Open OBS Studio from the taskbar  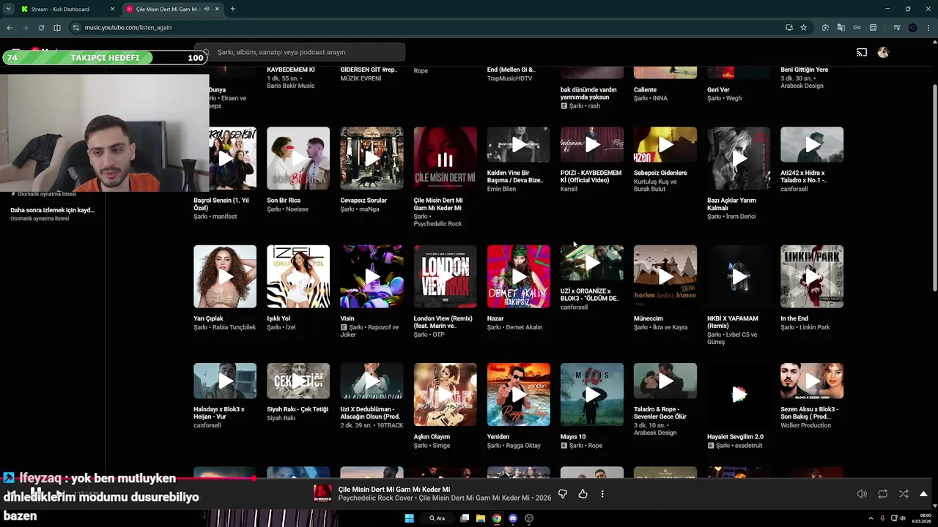(529, 518)
